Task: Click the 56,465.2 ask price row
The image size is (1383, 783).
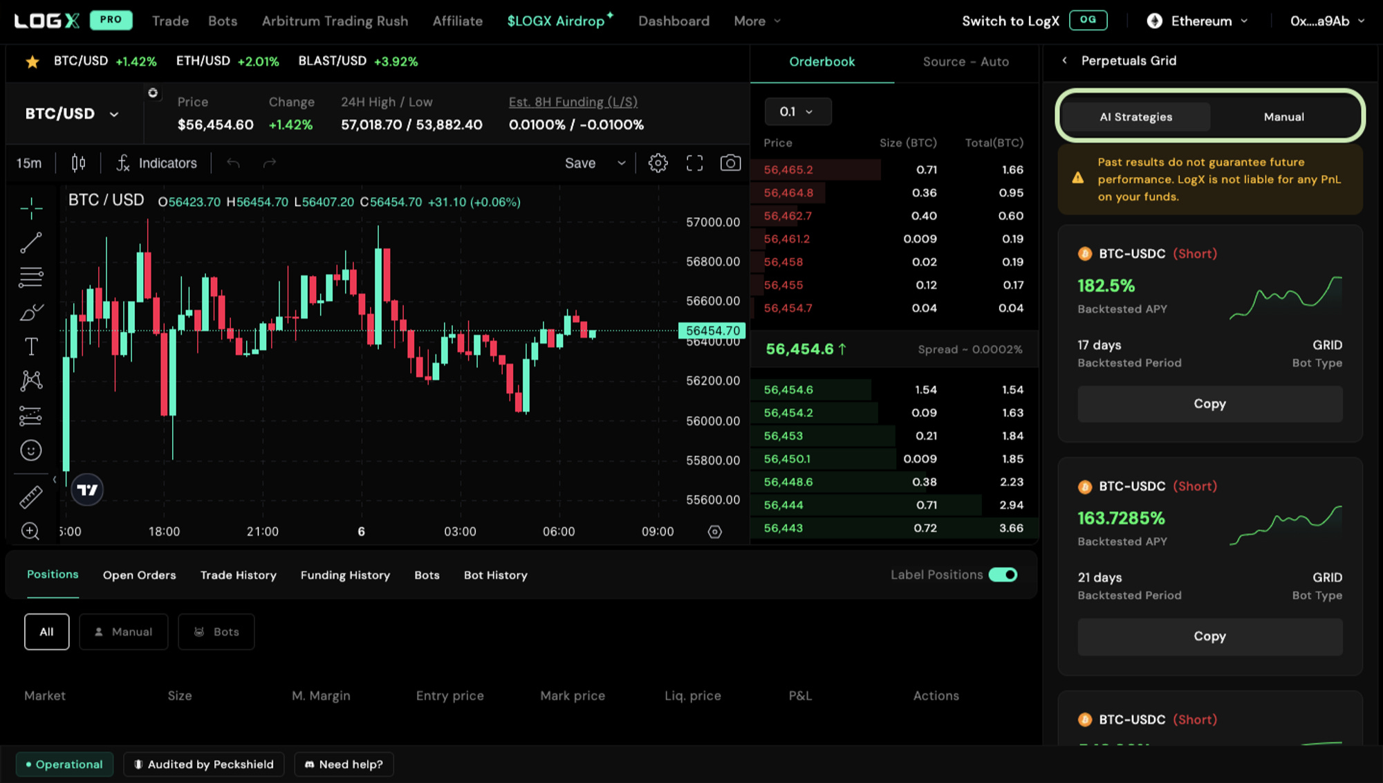Action: click(894, 169)
